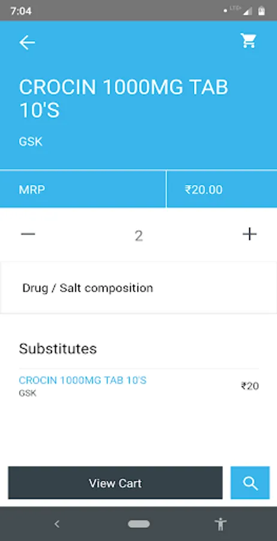Select the quantity value 2

point(138,236)
